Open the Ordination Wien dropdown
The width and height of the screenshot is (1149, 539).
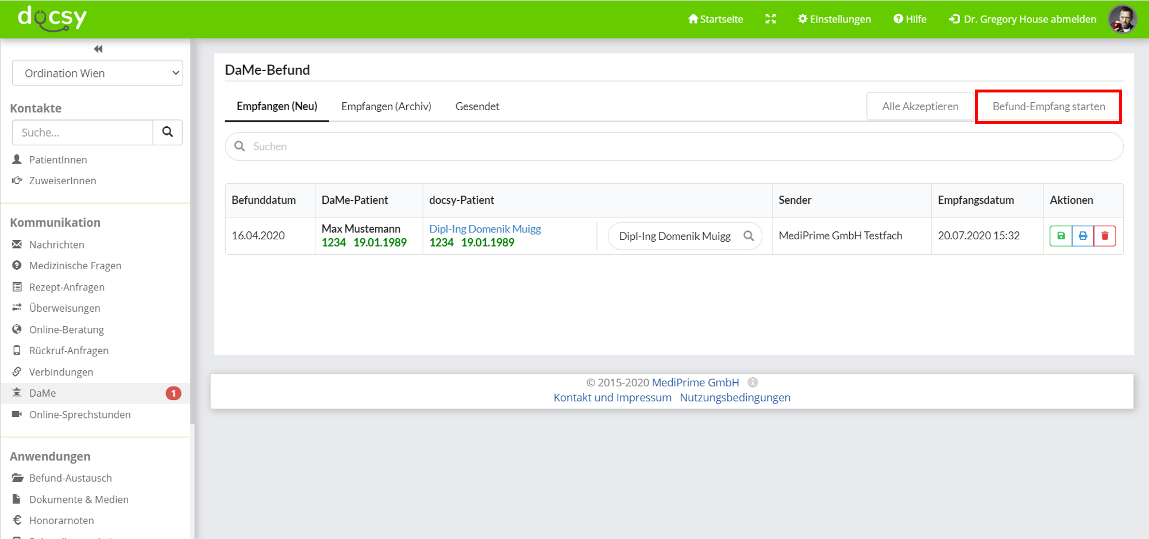(x=98, y=73)
